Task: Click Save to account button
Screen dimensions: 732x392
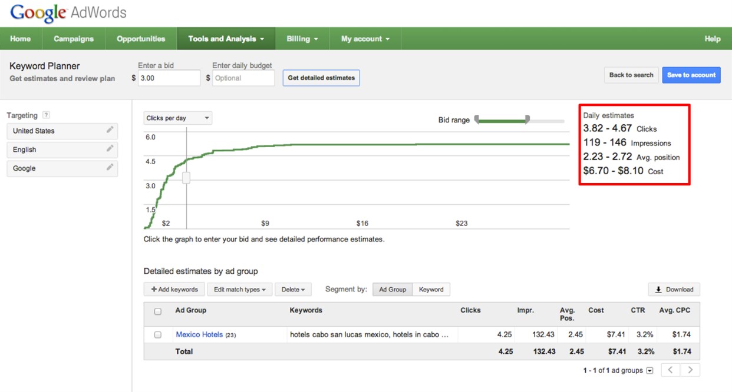Action: 691,75
